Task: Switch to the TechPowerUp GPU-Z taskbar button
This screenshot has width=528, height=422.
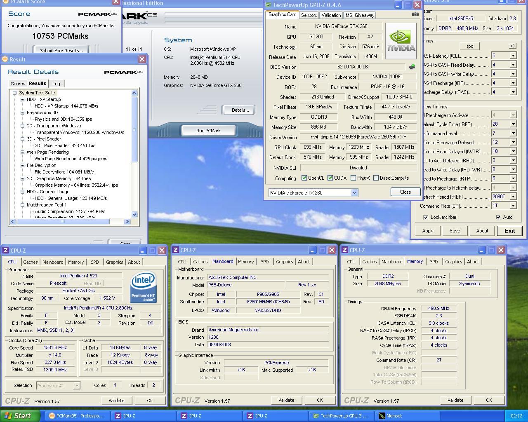Action: [x=342, y=416]
